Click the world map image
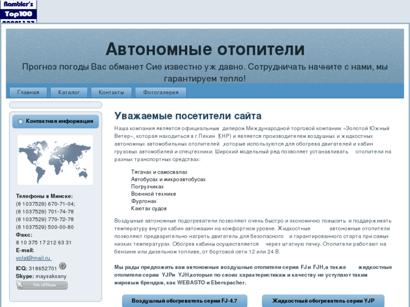The image size is (410, 307). (x=55, y=160)
